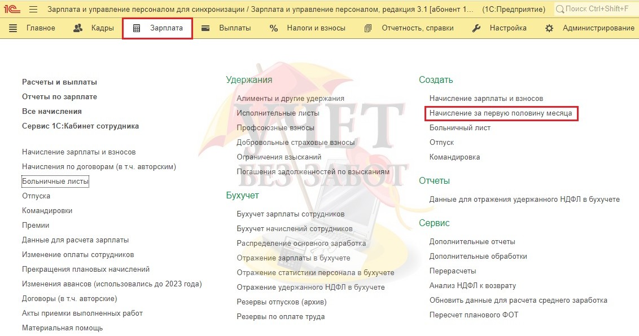
Task: Open Договоры (в т.ч. авторские)
Action: pos(69,299)
